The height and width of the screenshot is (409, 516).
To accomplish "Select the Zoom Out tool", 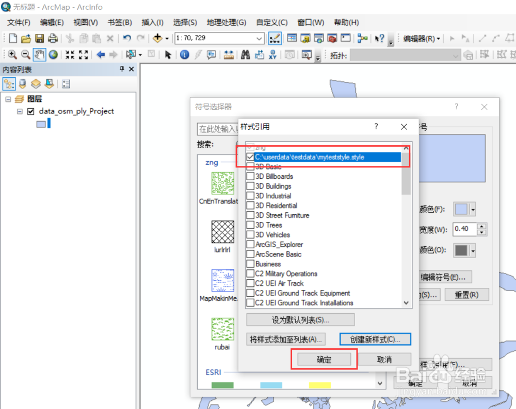I will click(x=26, y=55).
